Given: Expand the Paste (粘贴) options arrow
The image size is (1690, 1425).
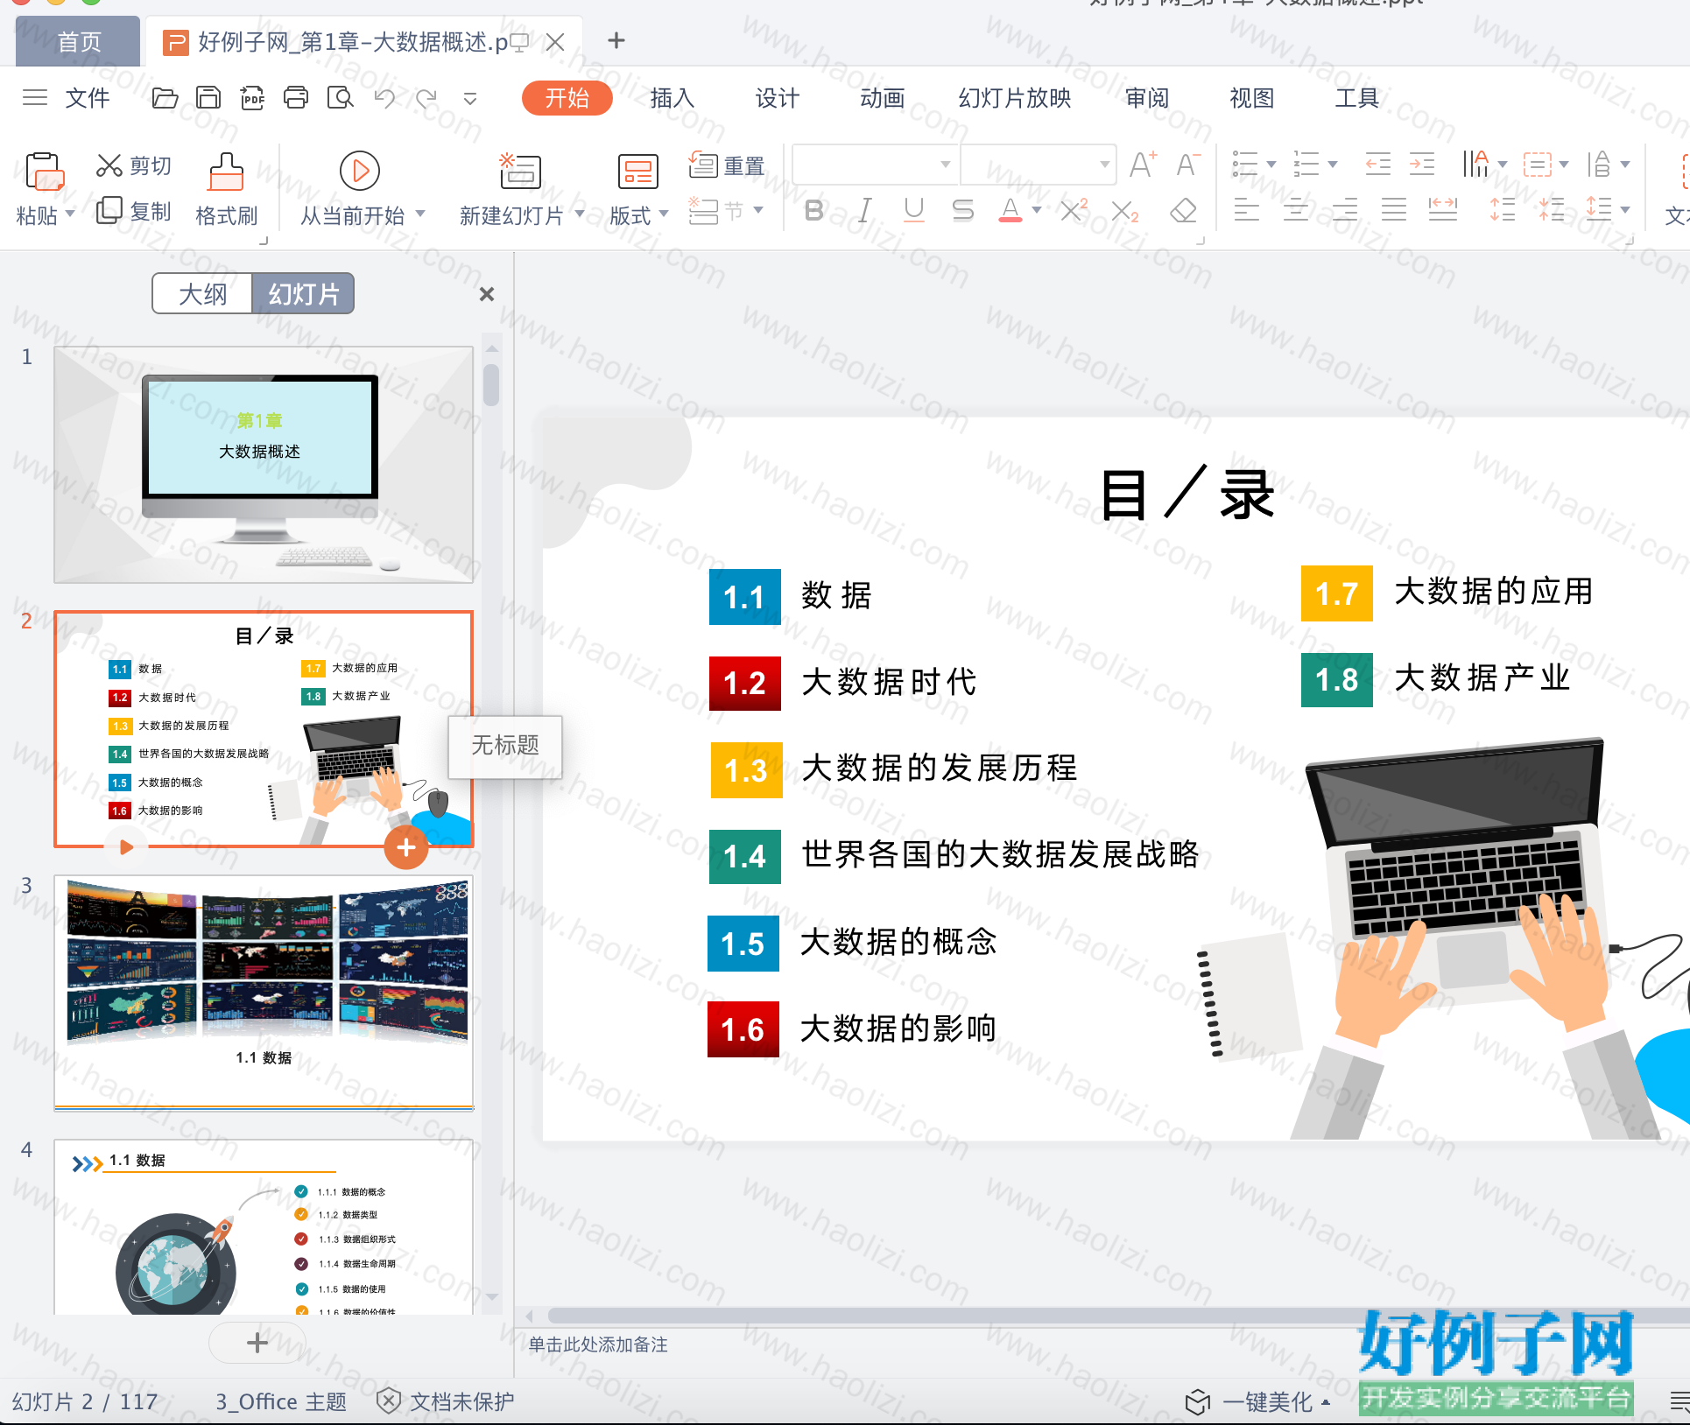Looking at the screenshot, I should (69, 214).
